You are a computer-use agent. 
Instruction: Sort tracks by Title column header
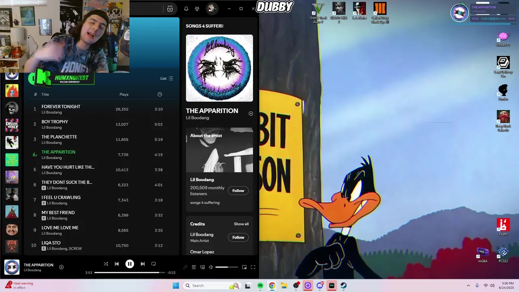(x=45, y=94)
